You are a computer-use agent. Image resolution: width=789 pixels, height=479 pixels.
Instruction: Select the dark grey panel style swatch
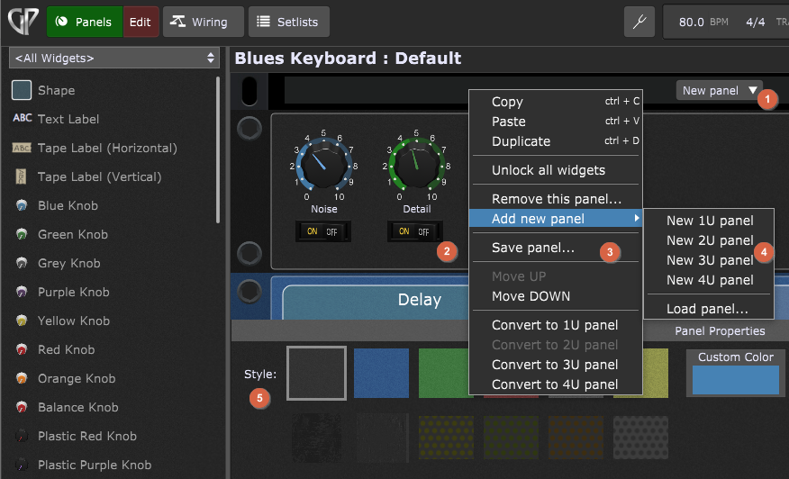[316, 373]
